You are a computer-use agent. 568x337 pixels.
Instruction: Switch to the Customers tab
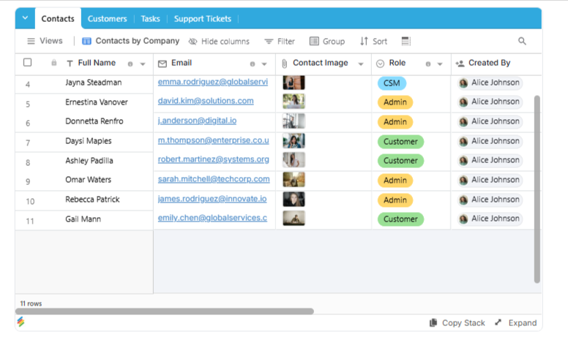(107, 19)
